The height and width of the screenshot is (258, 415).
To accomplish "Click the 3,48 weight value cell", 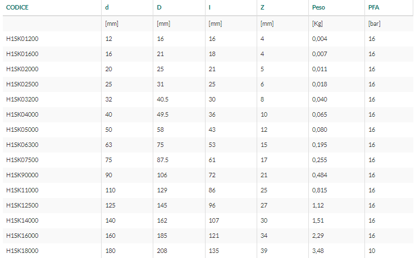I will [x=318, y=251].
